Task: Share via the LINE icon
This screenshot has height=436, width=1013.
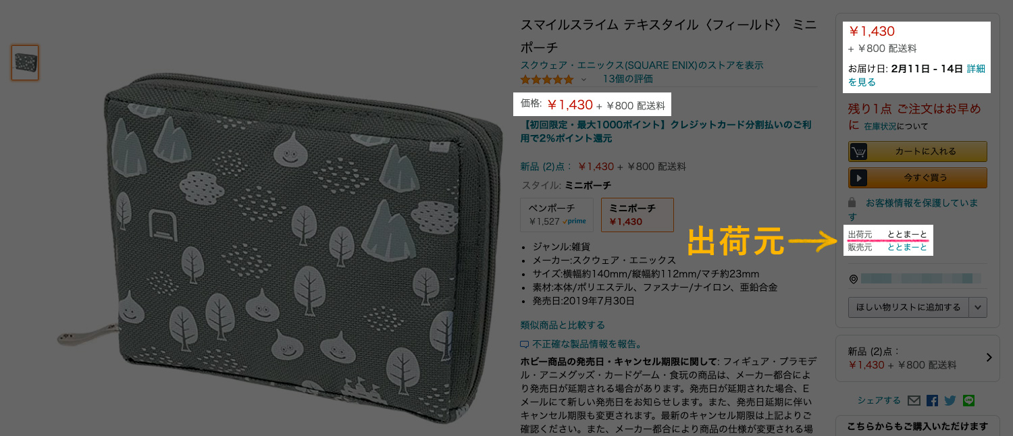Action: pos(969,400)
